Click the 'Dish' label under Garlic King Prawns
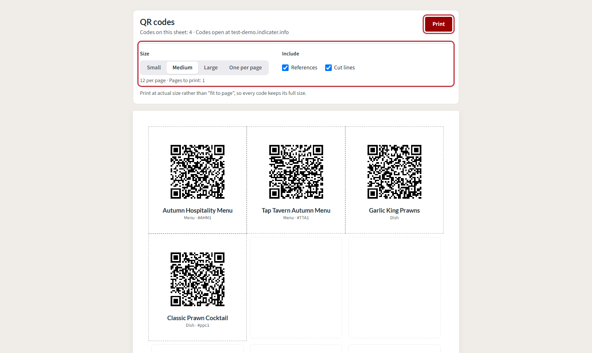The image size is (592, 353). (394, 218)
